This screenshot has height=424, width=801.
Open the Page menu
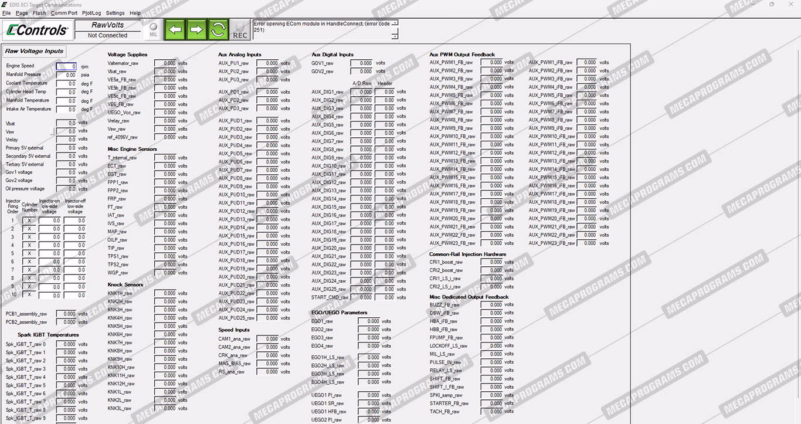[22, 13]
